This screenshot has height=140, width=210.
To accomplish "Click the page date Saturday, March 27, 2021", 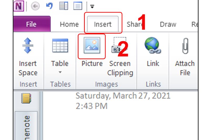I will point(123,96).
